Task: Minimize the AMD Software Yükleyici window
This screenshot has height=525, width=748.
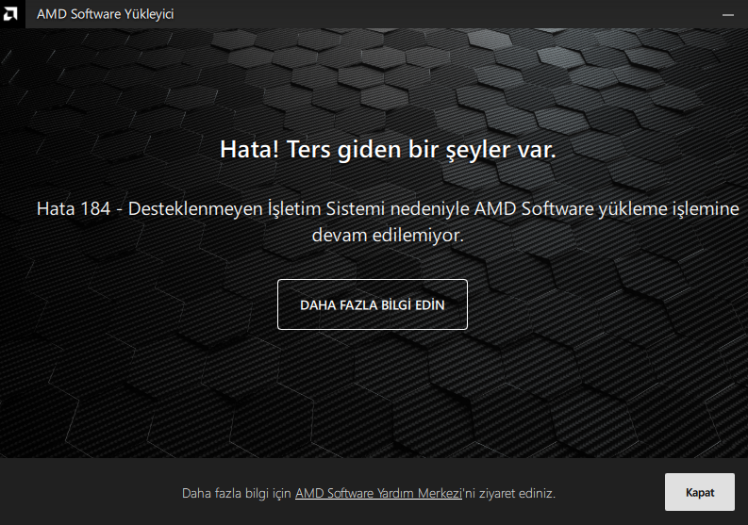Action: pos(728,14)
